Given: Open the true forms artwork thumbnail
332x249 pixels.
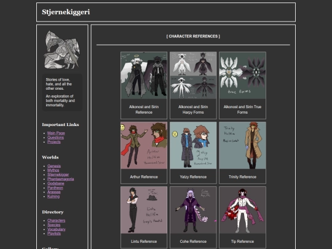Looking at the screenshot, I should (242, 76).
